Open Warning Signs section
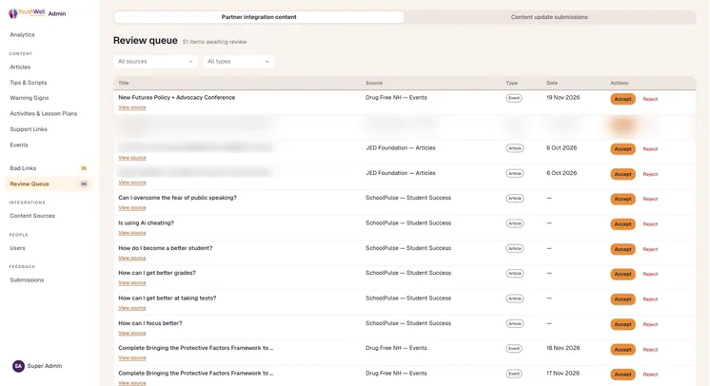Screen dimensions: 710x386 tap(30, 98)
